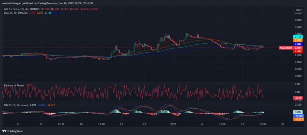The width and height of the screenshot is (307, 135).
Task: Click the 20 date on time axis
Action: 282,124
